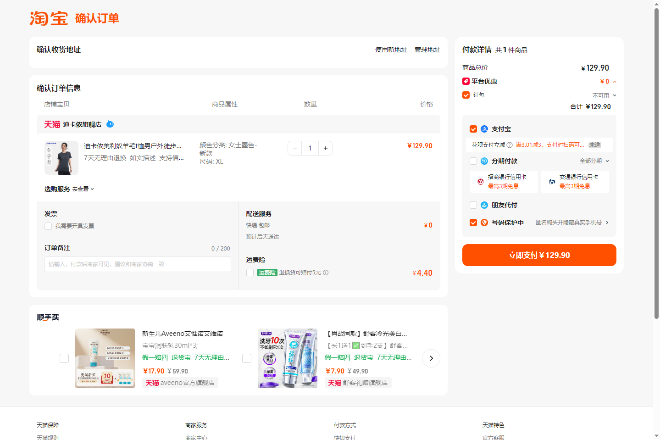Toggle the 支付宝 payment checkbox
660x440 pixels.
[473, 129]
